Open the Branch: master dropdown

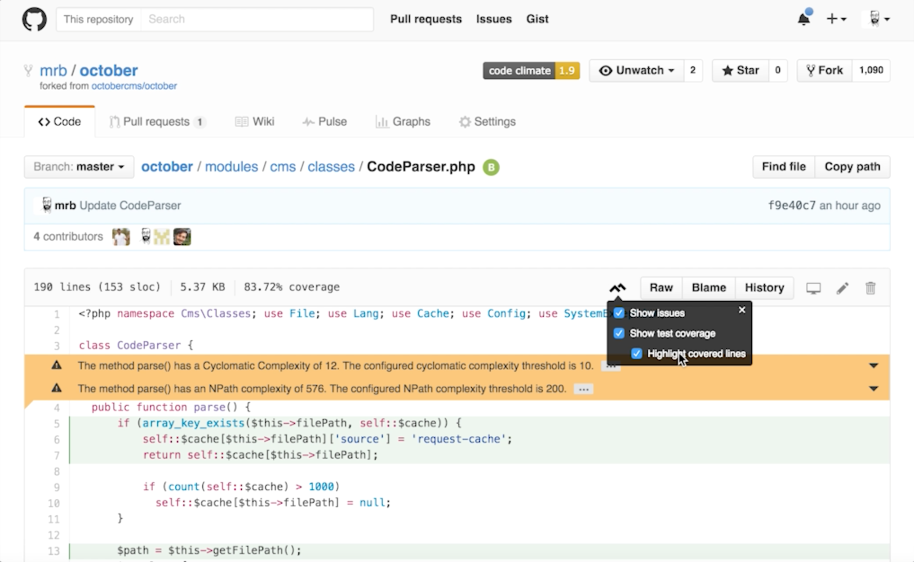79,167
